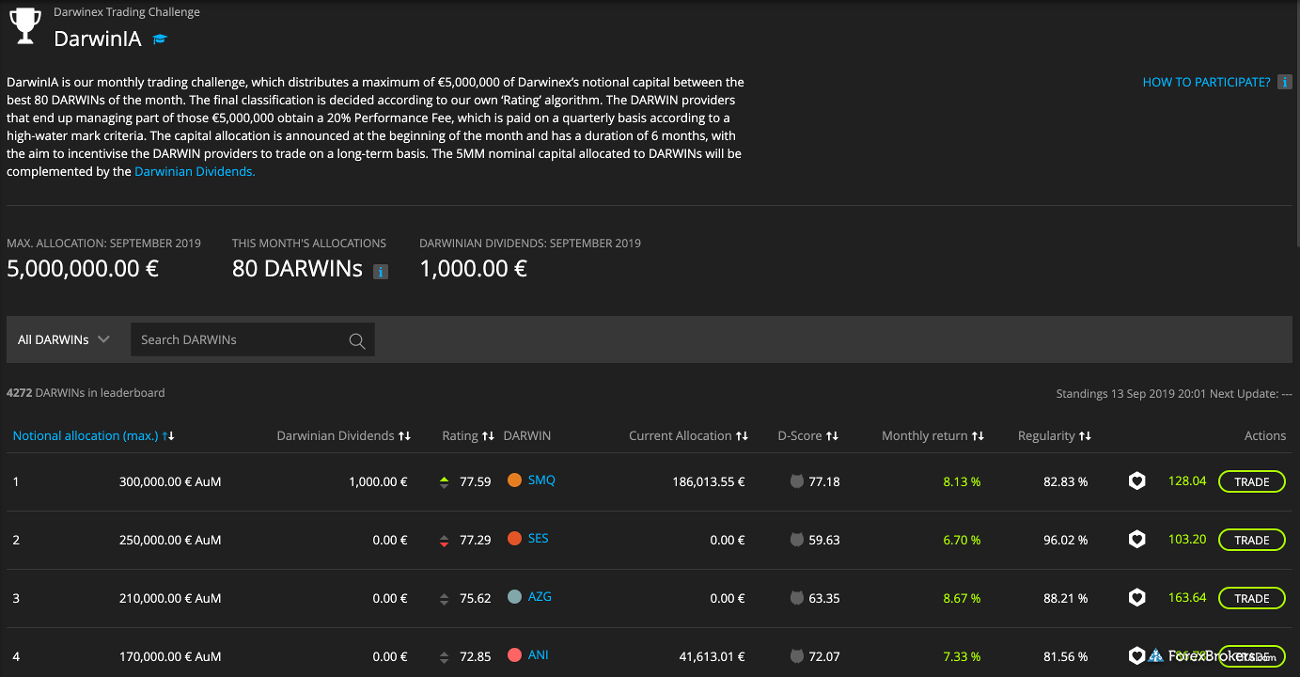Sort by Rating column
1300x677 pixels.
(468, 435)
